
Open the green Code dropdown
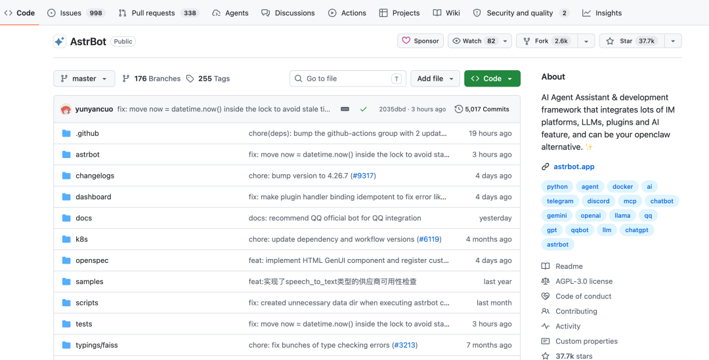(492, 79)
